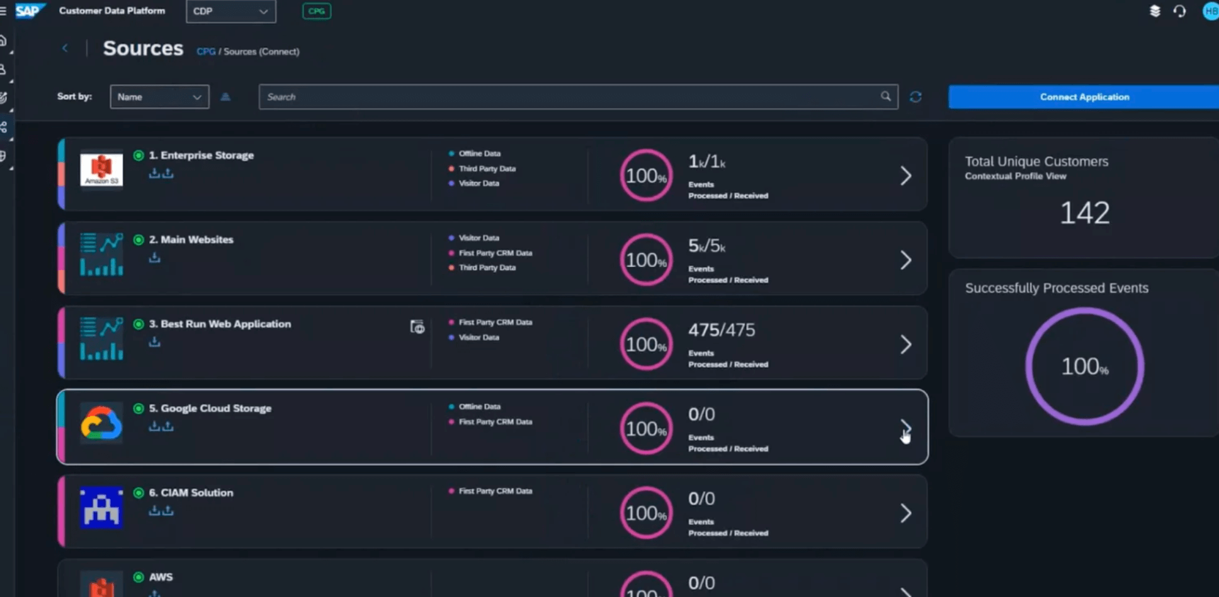Expand Best Run Web Application row chevron
This screenshot has width=1219, height=597.
(905, 344)
